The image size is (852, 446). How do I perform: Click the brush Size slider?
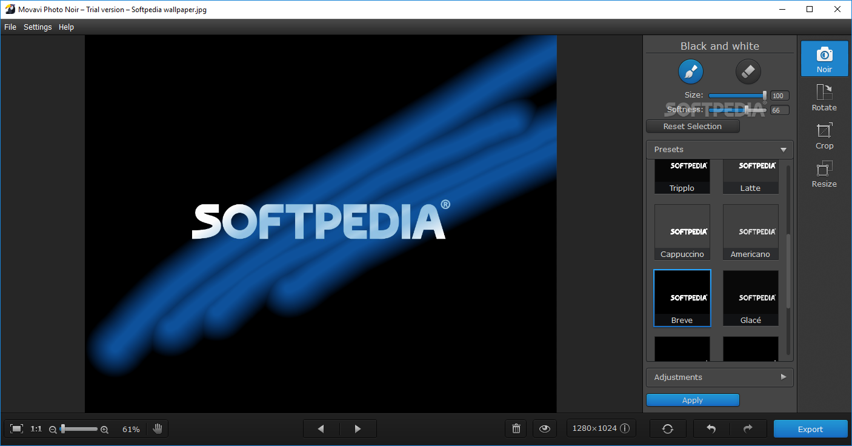[737, 95]
